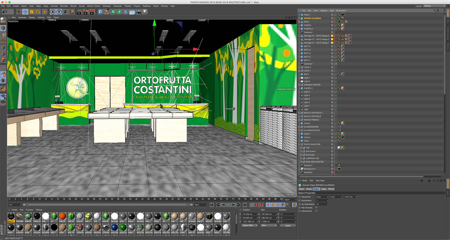Open the Sculpt menu
Screen dimensions: 450x240
pos(82,6)
